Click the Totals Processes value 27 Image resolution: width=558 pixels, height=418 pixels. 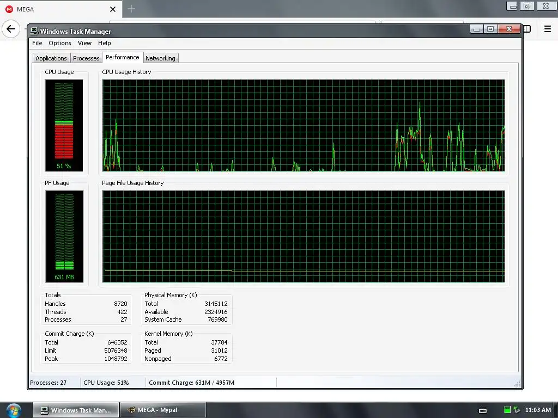(x=124, y=319)
